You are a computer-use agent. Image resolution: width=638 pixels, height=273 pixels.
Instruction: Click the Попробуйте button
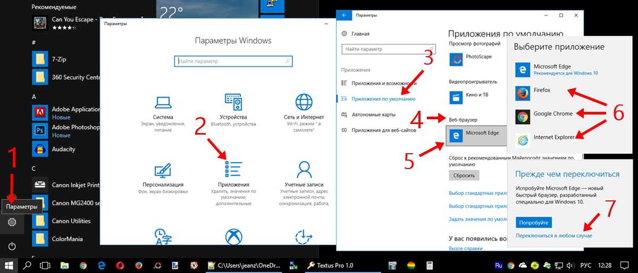534,222
